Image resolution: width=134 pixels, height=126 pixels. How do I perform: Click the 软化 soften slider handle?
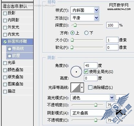pyautogui.click(x=72, y=47)
